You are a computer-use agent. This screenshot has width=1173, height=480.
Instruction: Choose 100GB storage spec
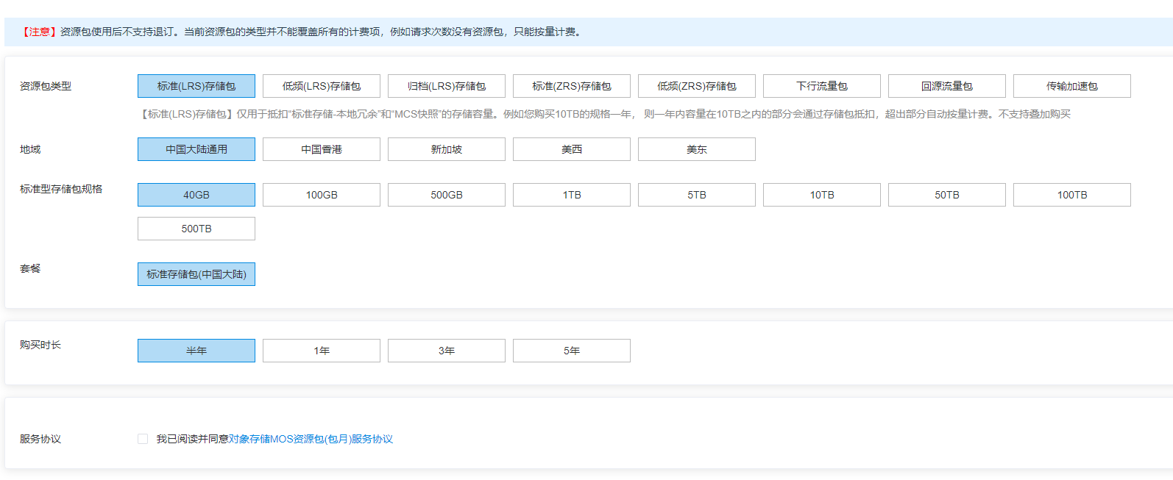(322, 195)
